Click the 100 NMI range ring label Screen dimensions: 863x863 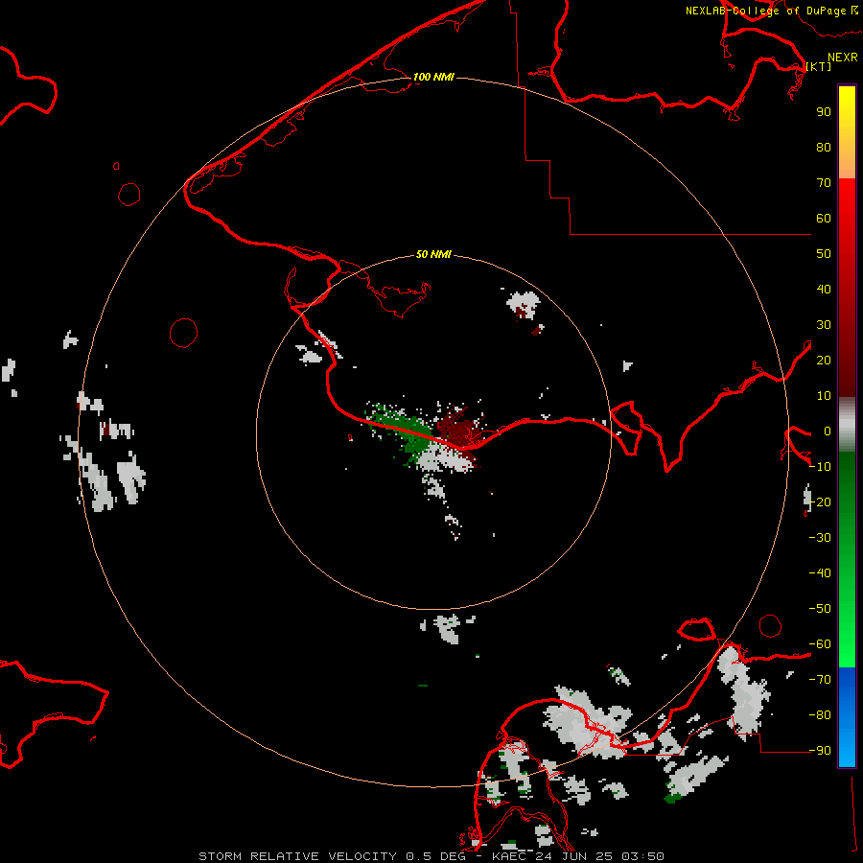[x=433, y=77]
